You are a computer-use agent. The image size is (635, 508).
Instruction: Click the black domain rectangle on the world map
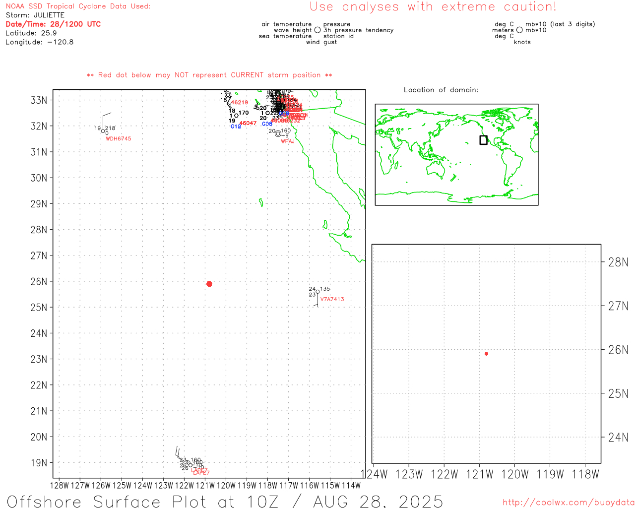coord(483,140)
